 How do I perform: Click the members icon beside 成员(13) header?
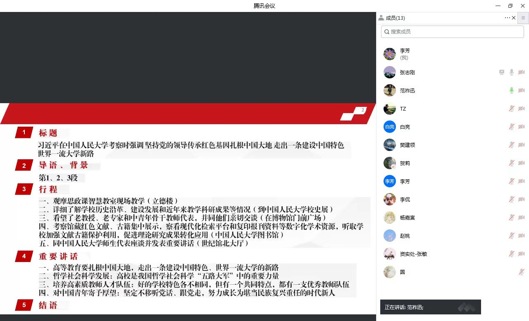tap(381, 18)
